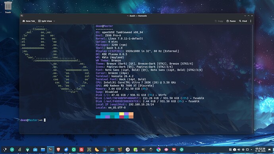This screenshot has width=274, height=154.
Task: Click the 'WM: KWin (Wayland)' line
Action: [x=110, y=57]
